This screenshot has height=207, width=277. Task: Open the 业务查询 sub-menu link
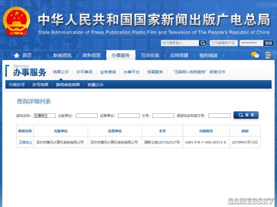pyautogui.click(x=108, y=72)
